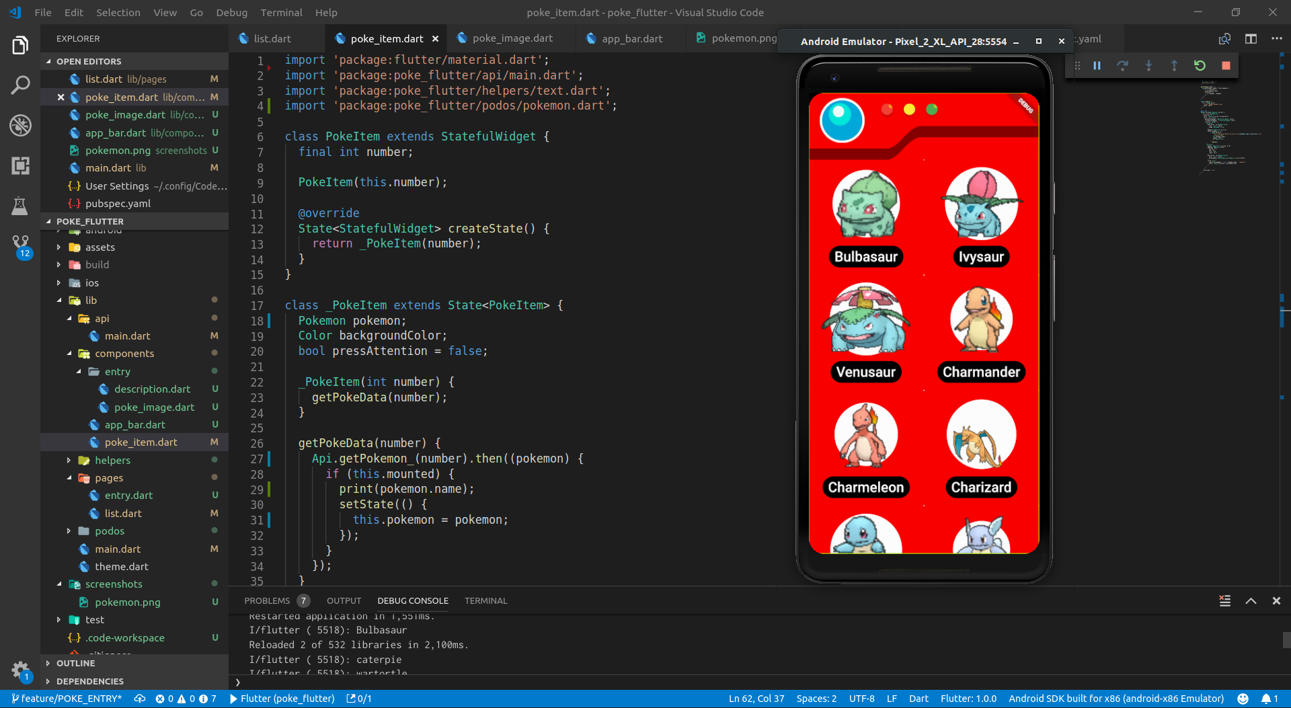Screen dimensions: 1291x708
Task: Open the File menu
Action: tap(43, 12)
